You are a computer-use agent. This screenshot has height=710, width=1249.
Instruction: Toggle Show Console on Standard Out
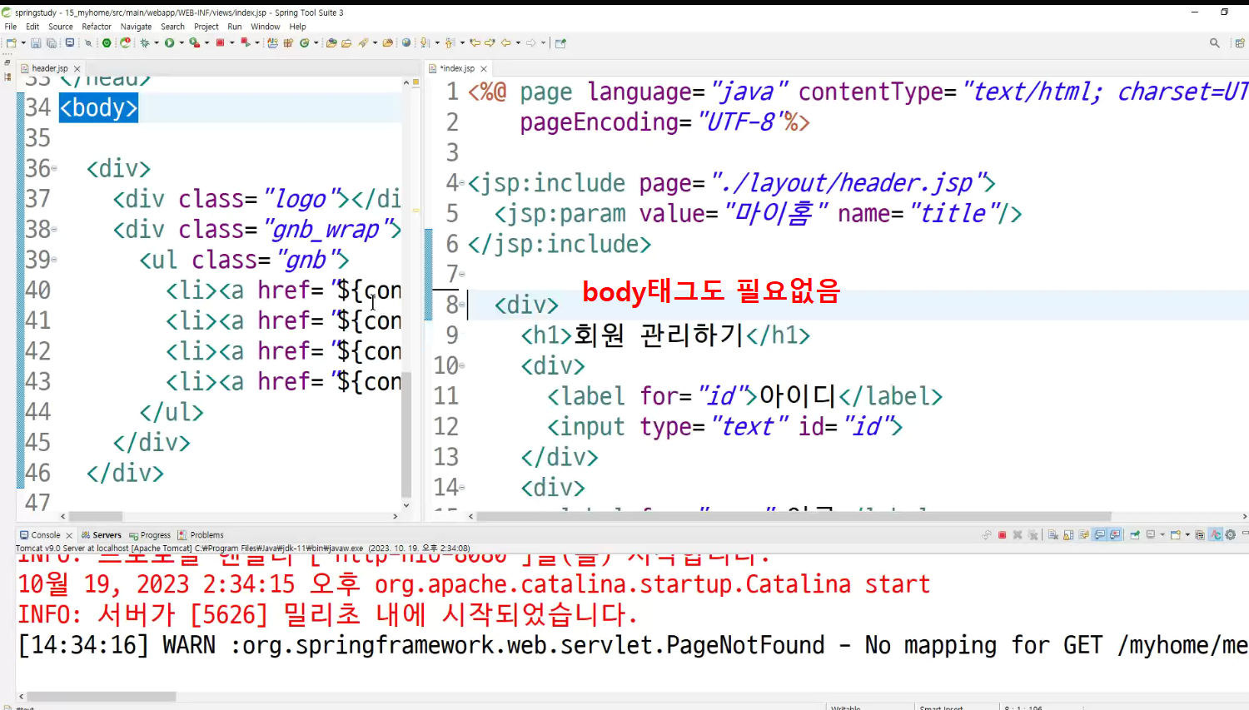pos(1101,535)
